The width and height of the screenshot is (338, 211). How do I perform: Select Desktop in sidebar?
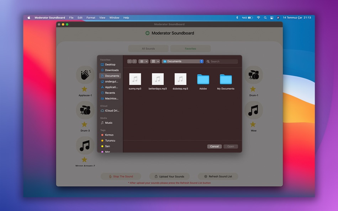(110, 65)
